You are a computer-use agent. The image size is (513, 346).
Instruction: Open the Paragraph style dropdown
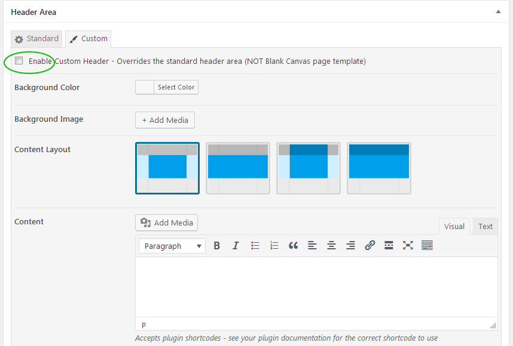[172, 245]
